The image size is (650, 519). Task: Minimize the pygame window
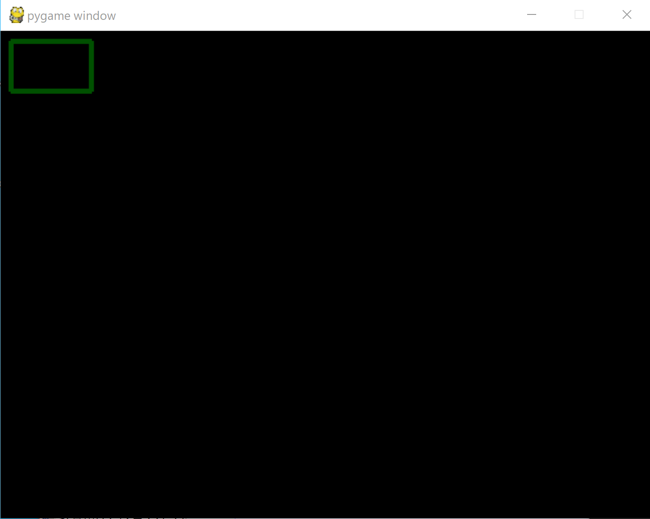pos(532,15)
